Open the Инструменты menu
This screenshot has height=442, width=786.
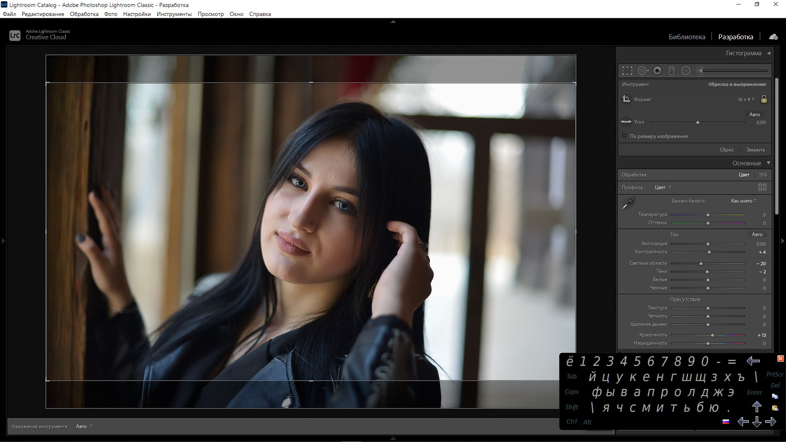tap(174, 14)
